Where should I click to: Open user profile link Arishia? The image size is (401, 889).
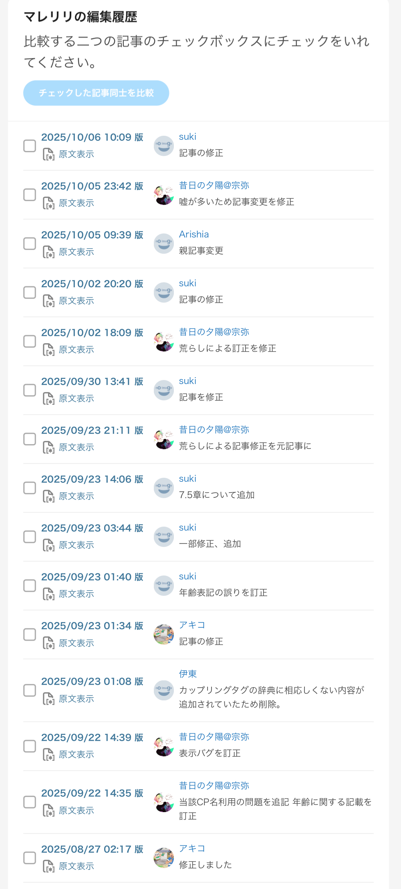pyautogui.click(x=194, y=234)
